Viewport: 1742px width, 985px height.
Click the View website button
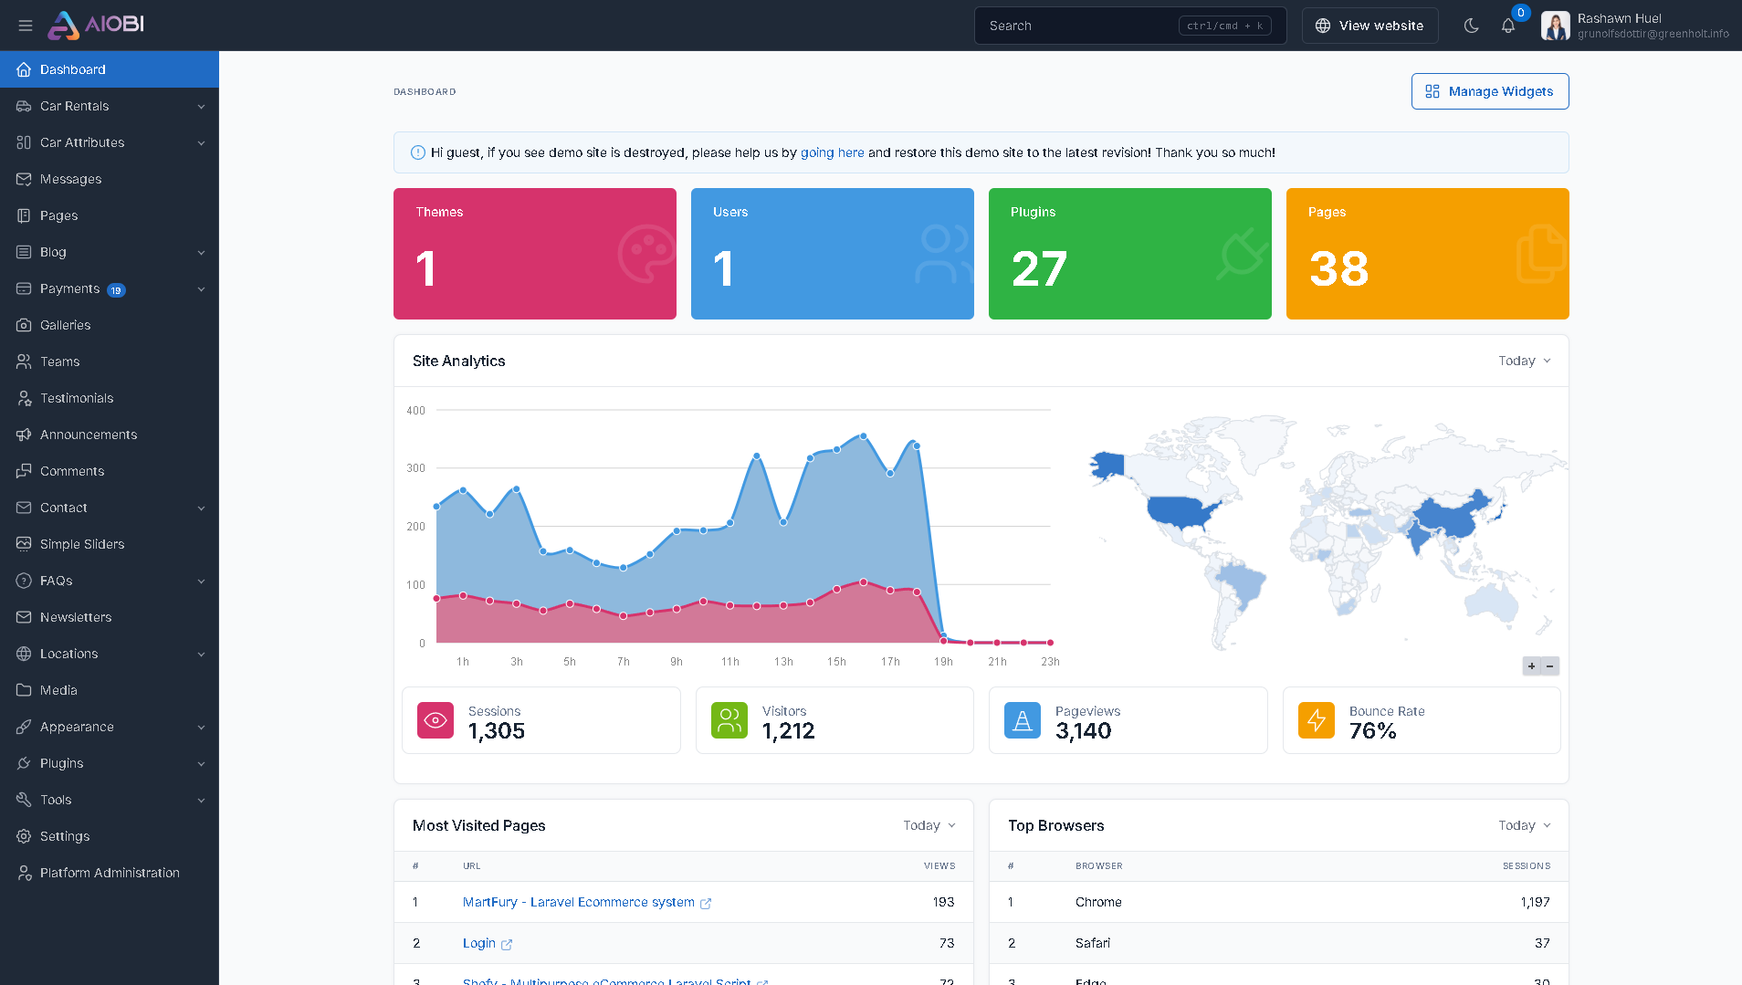click(x=1369, y=26)
